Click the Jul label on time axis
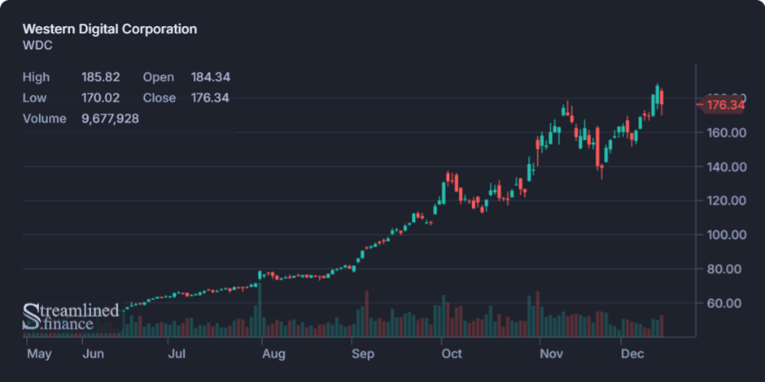 [x=176, y=354]
